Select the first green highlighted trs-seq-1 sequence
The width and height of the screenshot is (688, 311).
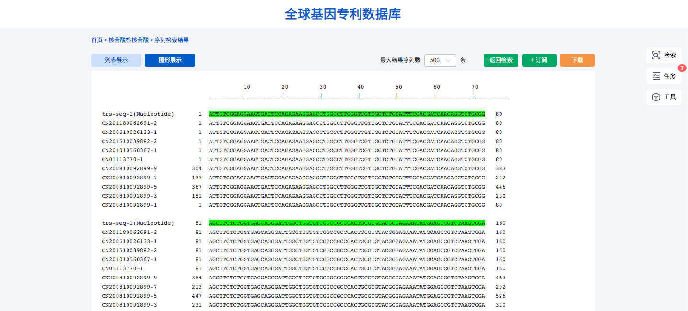point(347,114)
